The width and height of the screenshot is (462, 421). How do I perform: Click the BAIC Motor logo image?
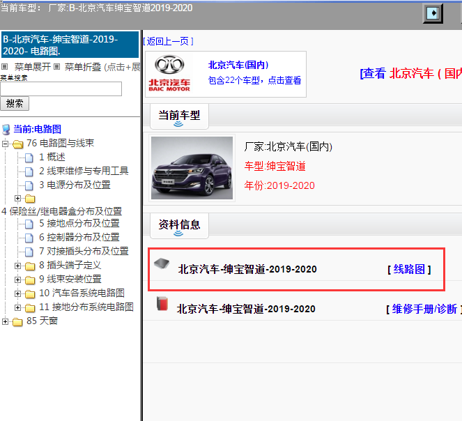point(169,73)
